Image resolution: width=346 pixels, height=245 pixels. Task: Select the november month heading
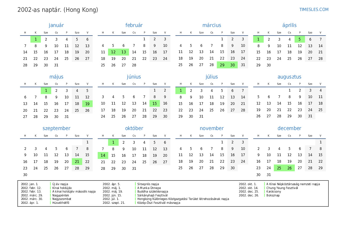point(212,128)
